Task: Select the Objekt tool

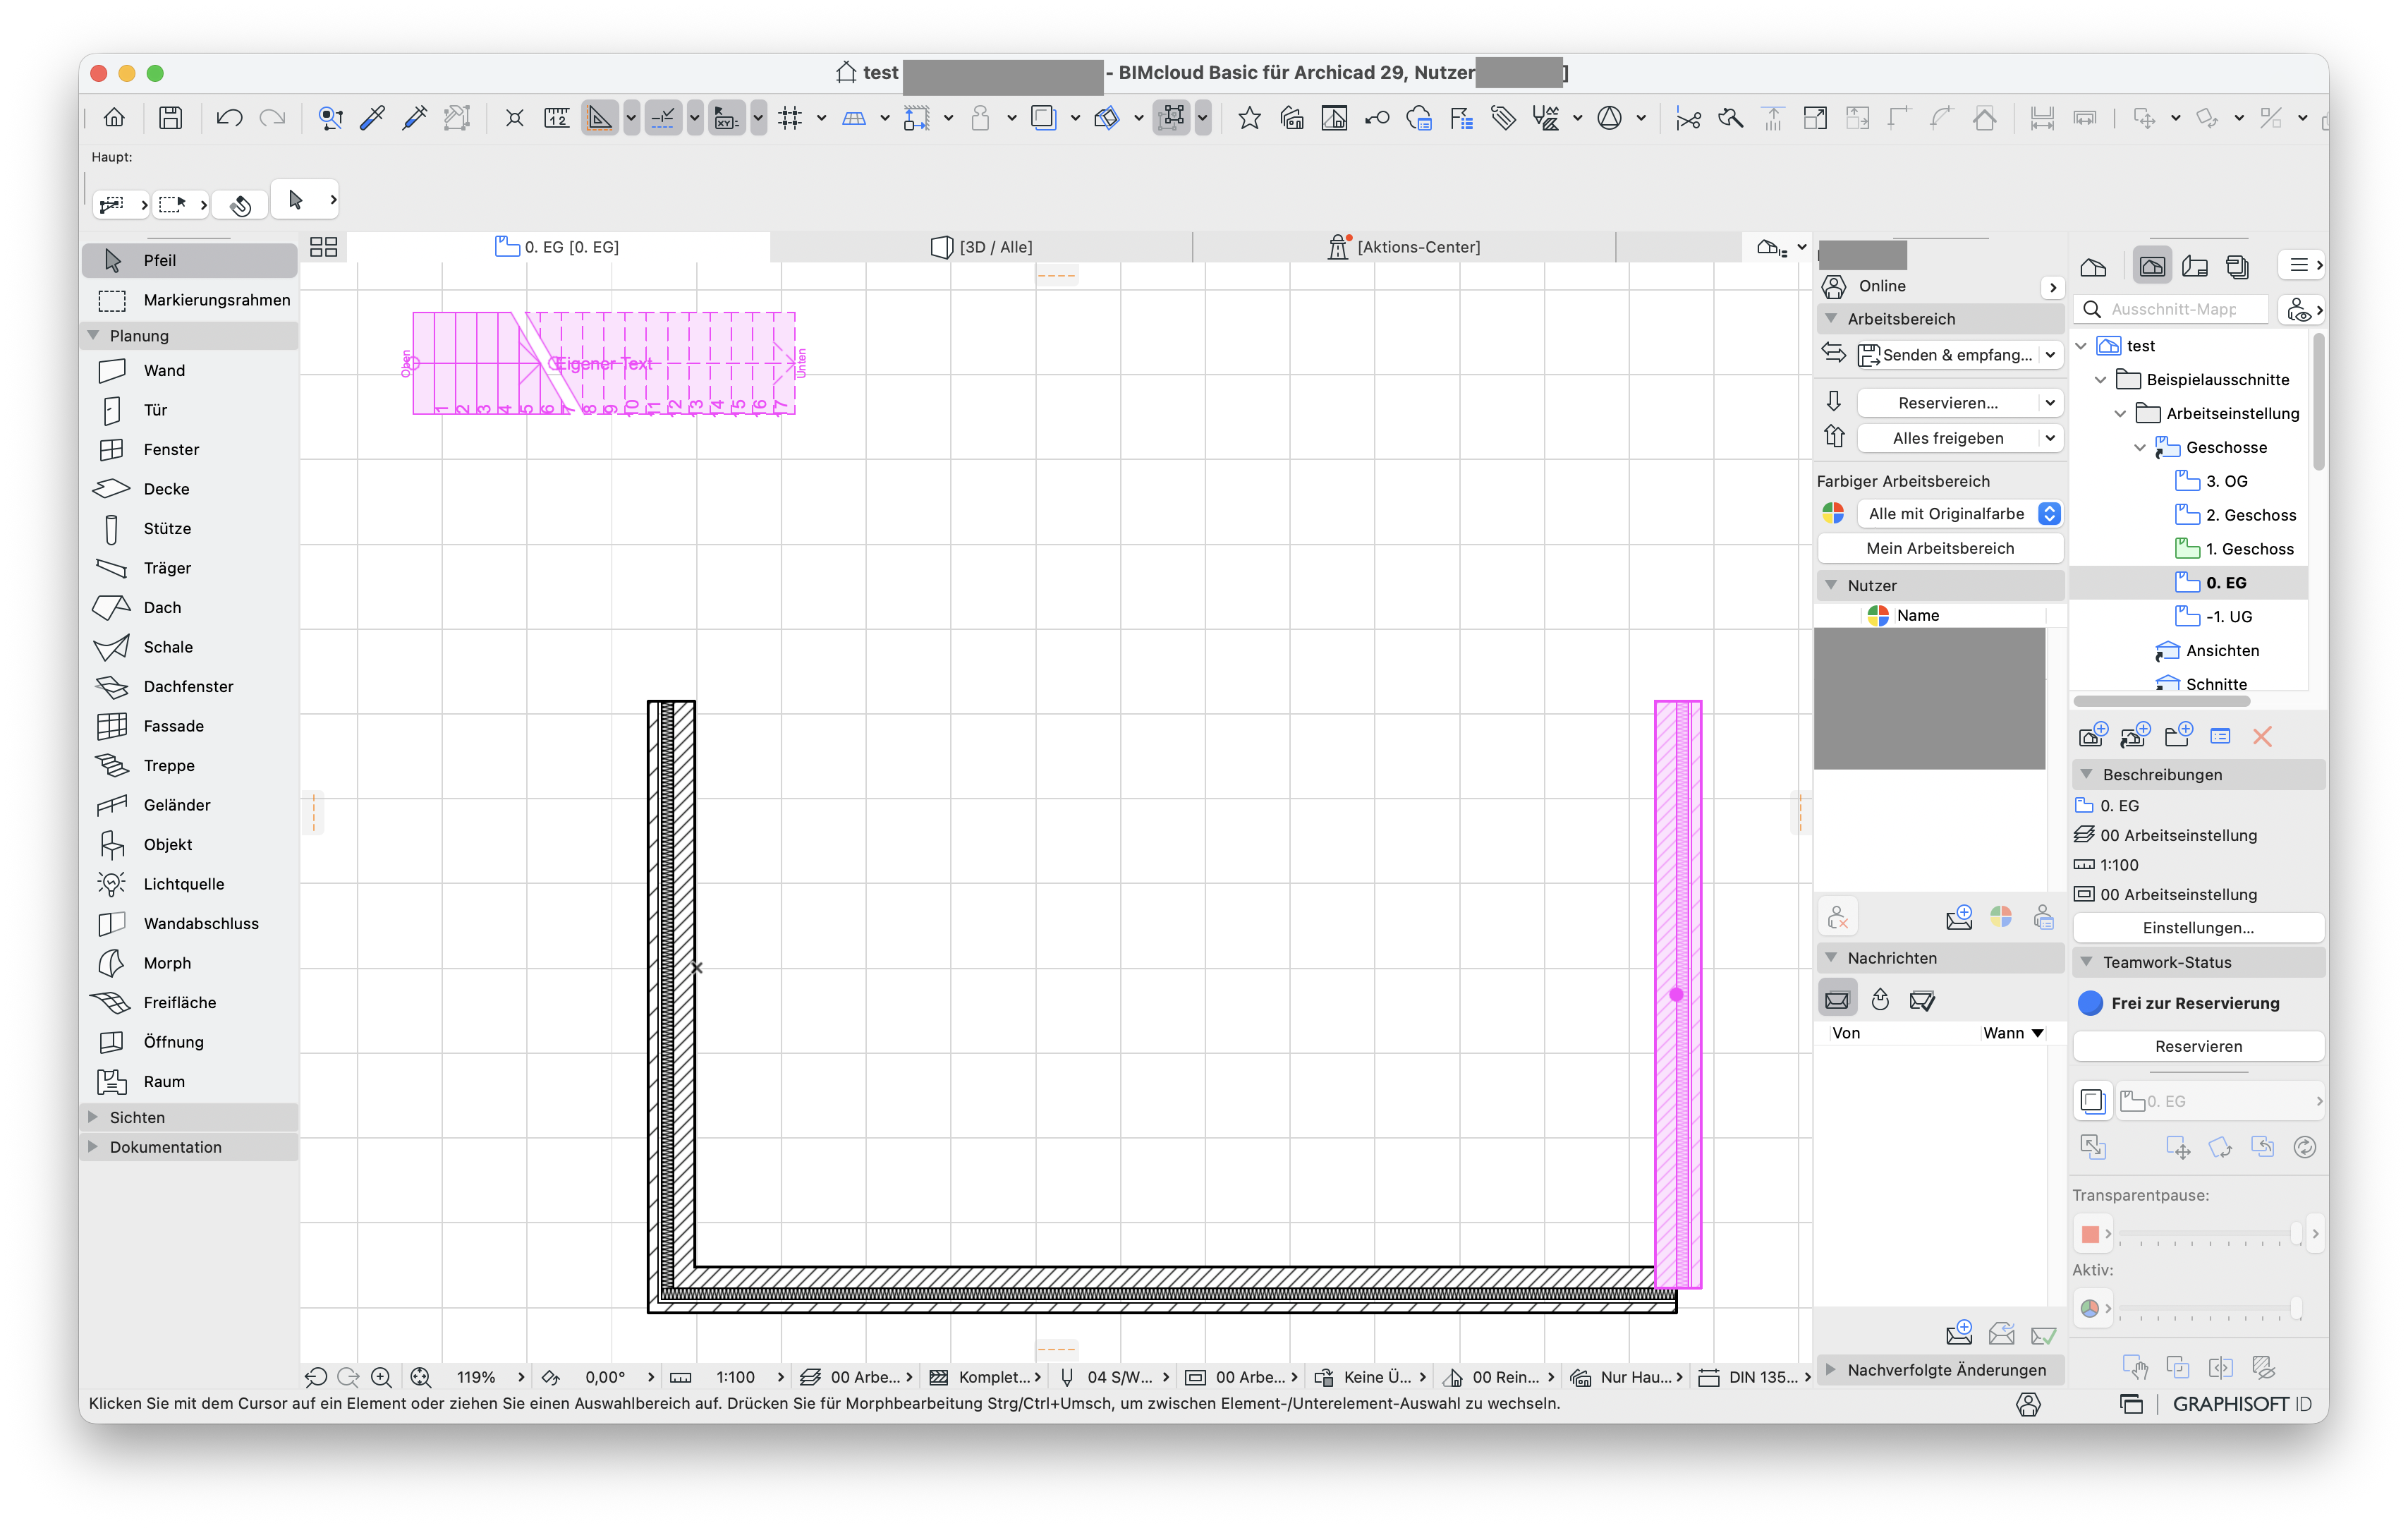Action: (190, 844)
